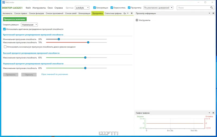Click the DESKTOP-LAC62C1 host name
Viewport: 217px width, 137px height.
12,8
